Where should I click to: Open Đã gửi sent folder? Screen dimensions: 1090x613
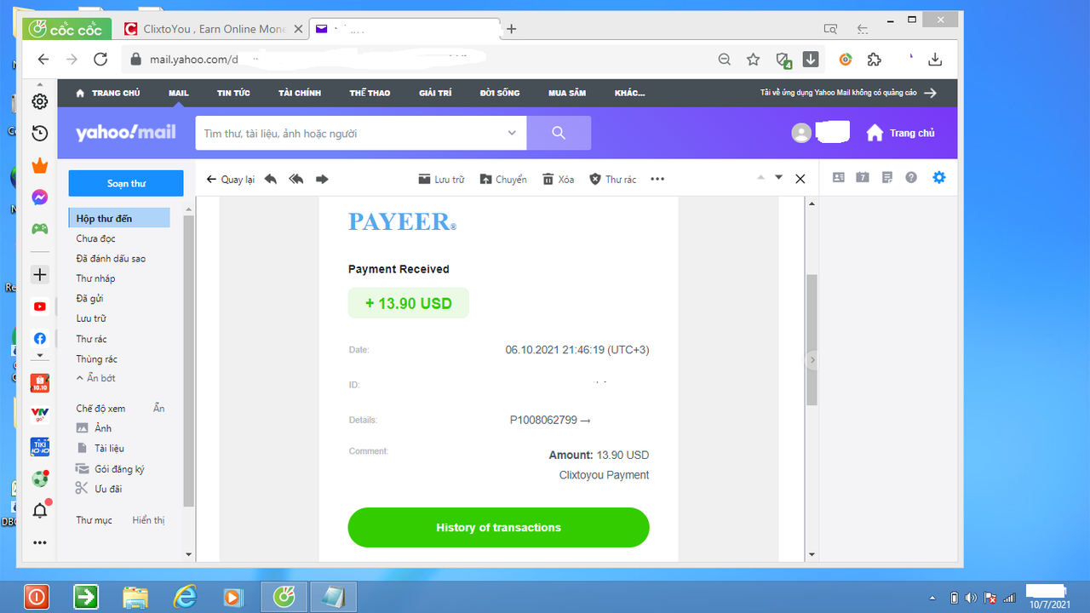(89, 298)
